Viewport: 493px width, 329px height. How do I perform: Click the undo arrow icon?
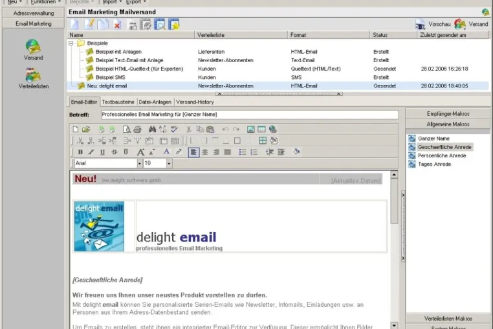225,129
